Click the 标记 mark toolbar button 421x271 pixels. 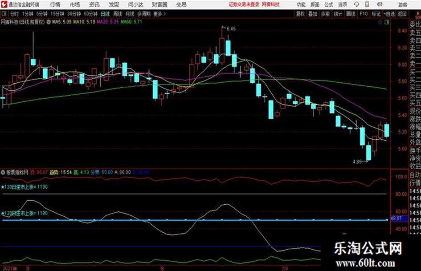tap(376, 14)
